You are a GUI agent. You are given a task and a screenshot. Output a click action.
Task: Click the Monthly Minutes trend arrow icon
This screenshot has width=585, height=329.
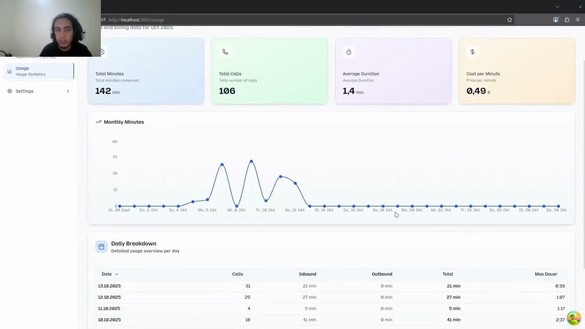click(98, 122)
